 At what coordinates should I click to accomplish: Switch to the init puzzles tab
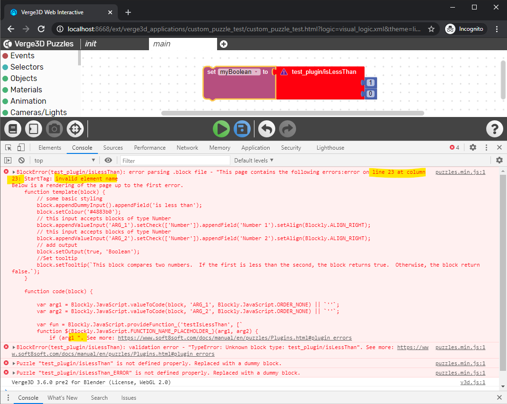(90, 44)
